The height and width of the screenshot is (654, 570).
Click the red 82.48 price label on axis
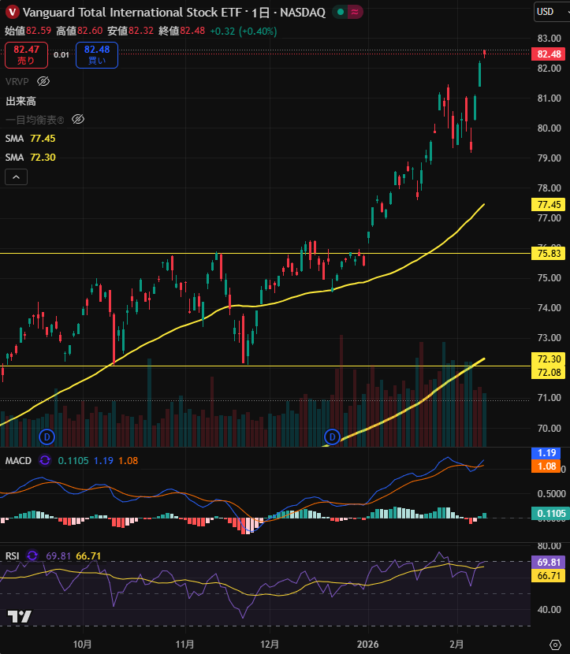(x=549, y=54)
